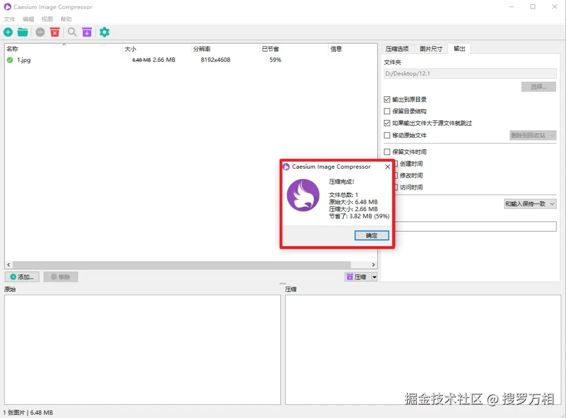Start compression with purple toolbar icon
This screenshot has width=566, height=418.
click(x=87, y=32)
